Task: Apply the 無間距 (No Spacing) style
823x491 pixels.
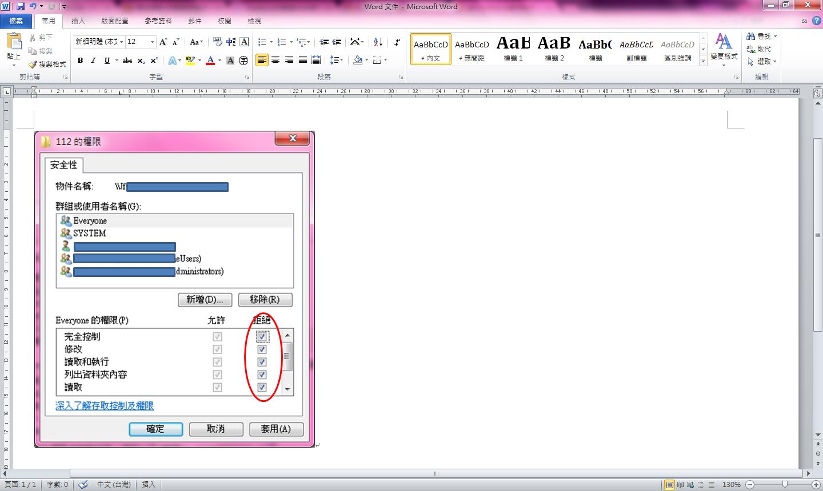Action: (472, 49)
